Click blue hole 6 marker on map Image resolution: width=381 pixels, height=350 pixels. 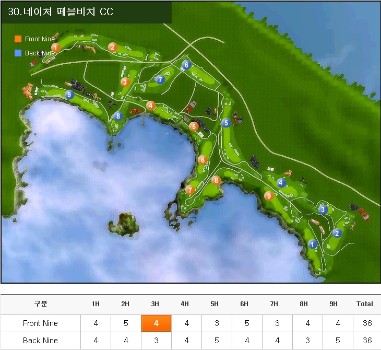[x=186, y=65]
